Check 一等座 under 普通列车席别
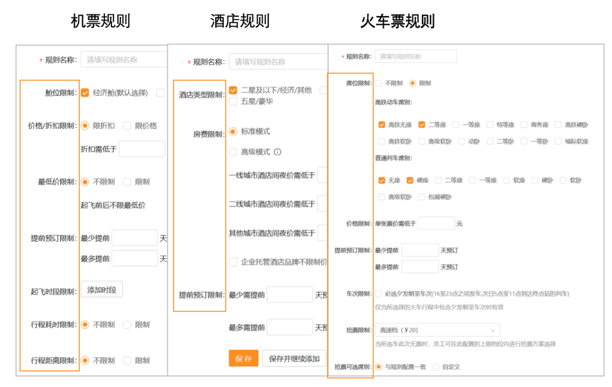 [472, 180]
